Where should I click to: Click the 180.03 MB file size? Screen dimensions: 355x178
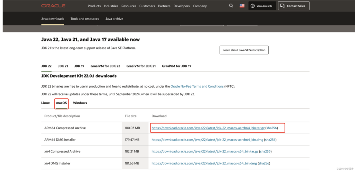(132, 128)
